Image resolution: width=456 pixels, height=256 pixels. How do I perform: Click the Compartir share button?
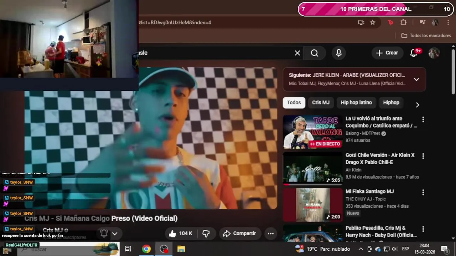click(x=239, y=234)
